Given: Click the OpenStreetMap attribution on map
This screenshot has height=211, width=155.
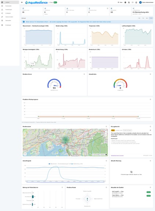Looking at the screenshot, I should (x=99, y=155).
